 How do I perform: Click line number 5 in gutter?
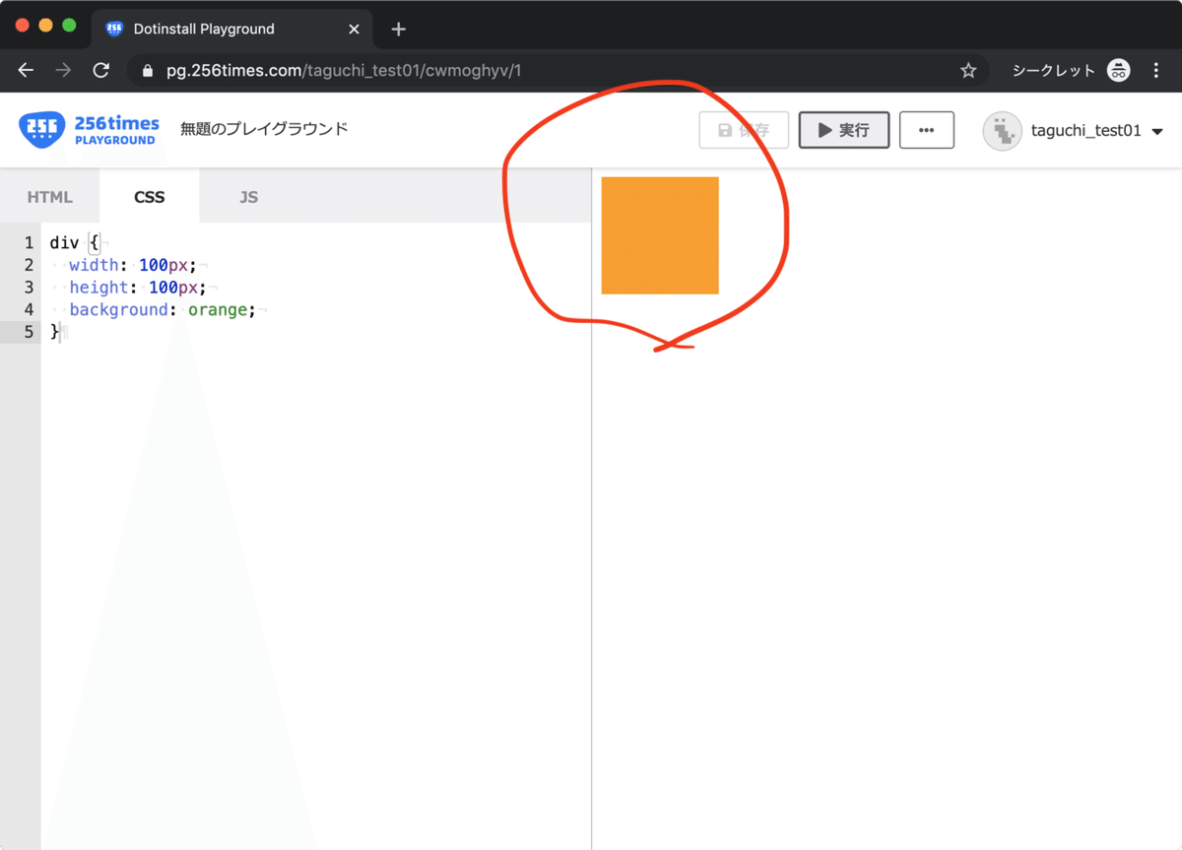tap(28, 332)
